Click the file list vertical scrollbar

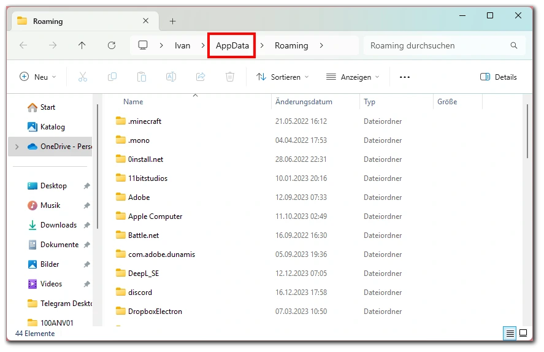click(x=527, y=132)
